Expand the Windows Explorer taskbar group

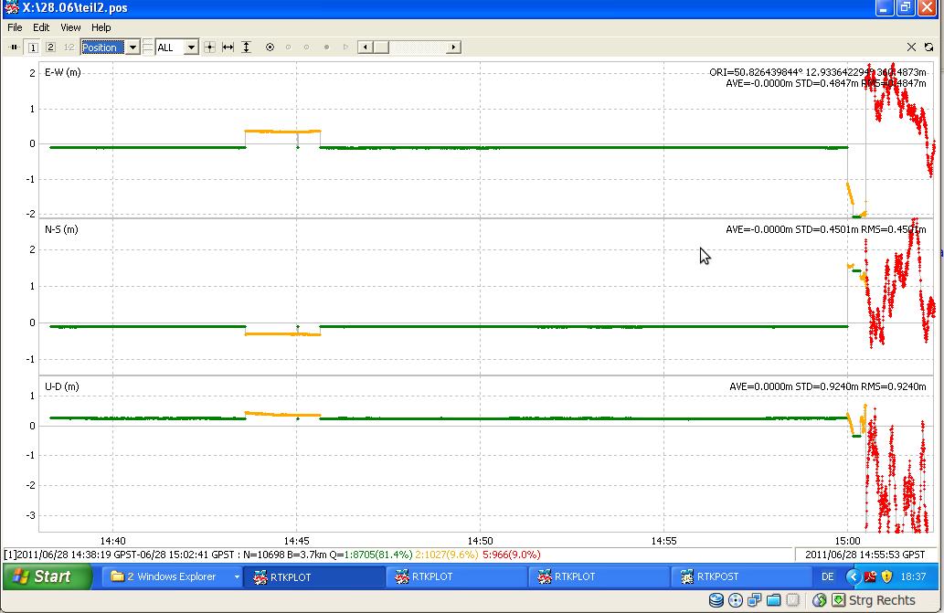tap(237, 576)
